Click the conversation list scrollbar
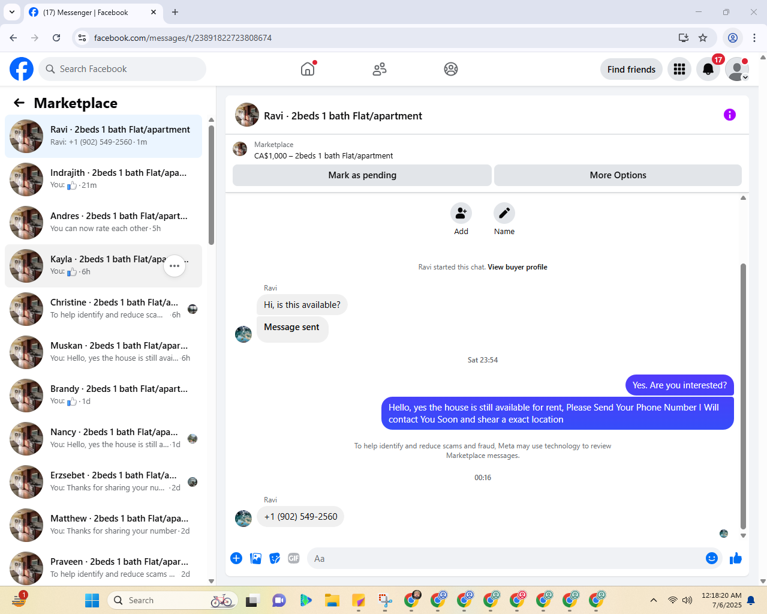This screenshot has height=614, width=767. [211, 185]
